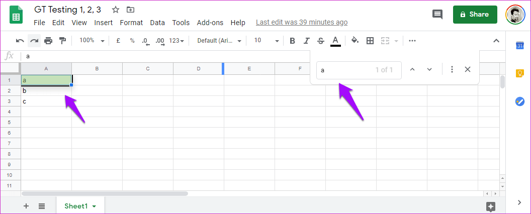Viewport: 531px width, 214px height.
Task: Click the Redo arrow icon
Action: tap(34, 41)
